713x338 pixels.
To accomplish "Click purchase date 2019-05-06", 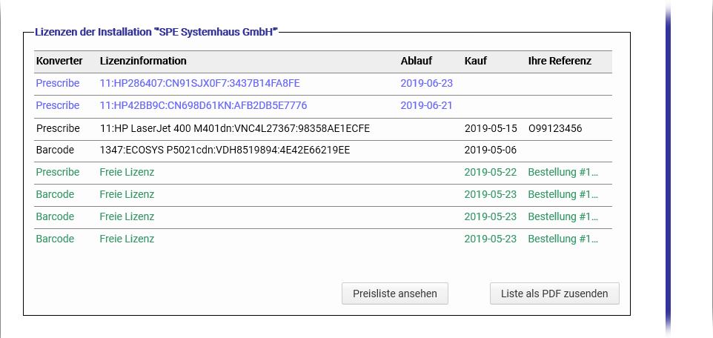I will point(489,150).
